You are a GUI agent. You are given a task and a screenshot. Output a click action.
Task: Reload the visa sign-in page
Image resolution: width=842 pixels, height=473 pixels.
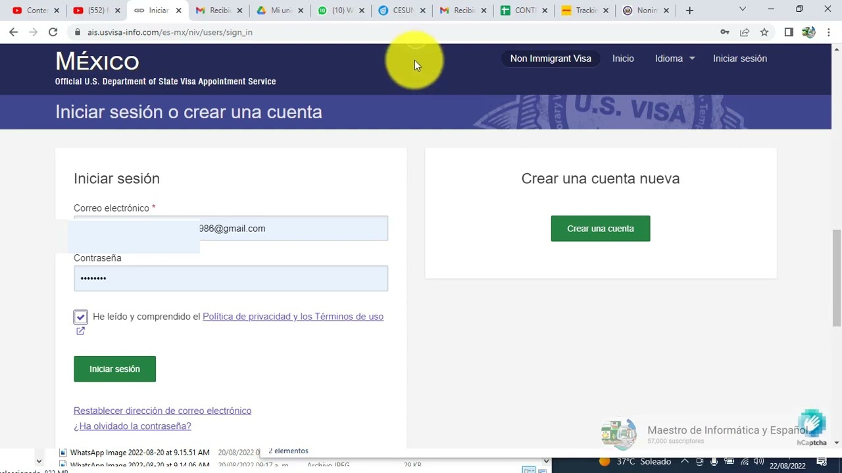coord(53,32)
